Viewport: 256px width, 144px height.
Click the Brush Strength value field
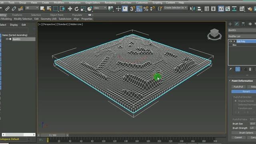pos(253,128)
